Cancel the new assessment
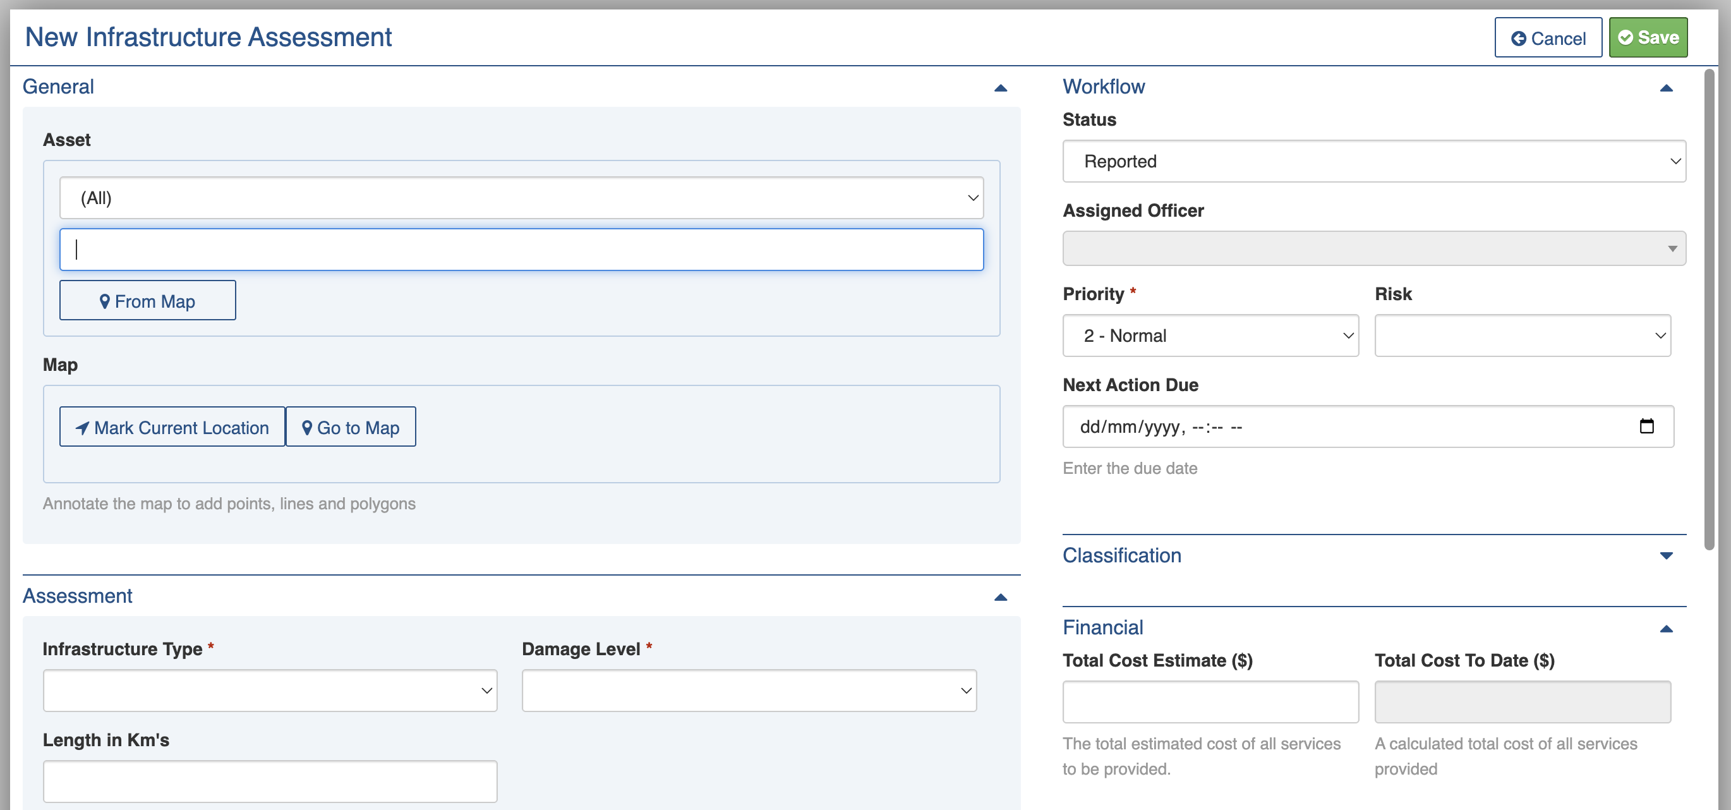Image resolution: width=1731 pixels, height=810 pixels. [1548, 38]
